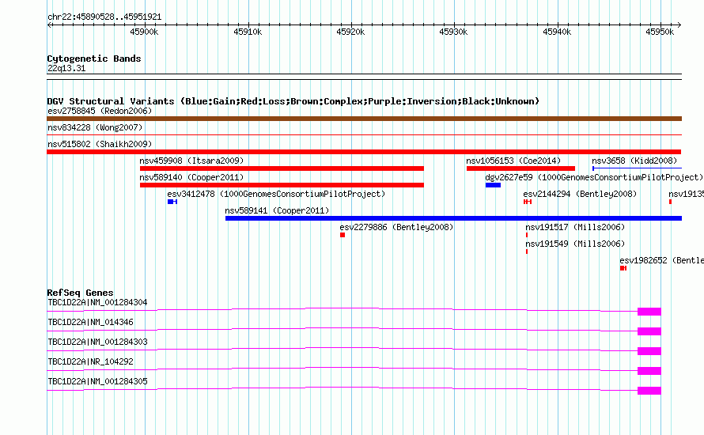The image size is (704, 435).
Task: Click the TBC1D22A|NM_001284304 magenta exon block
Action: point(649,312)
